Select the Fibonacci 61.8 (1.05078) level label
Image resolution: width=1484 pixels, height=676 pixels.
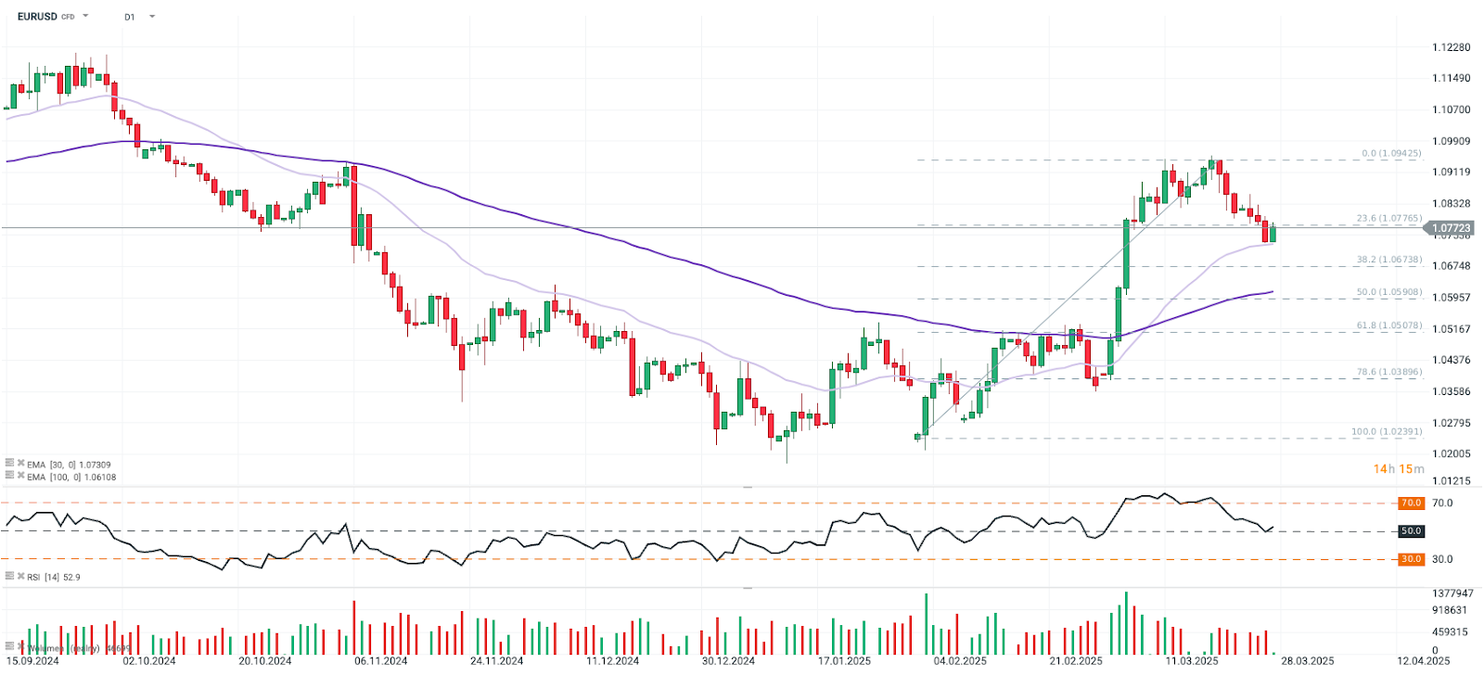1388,325
